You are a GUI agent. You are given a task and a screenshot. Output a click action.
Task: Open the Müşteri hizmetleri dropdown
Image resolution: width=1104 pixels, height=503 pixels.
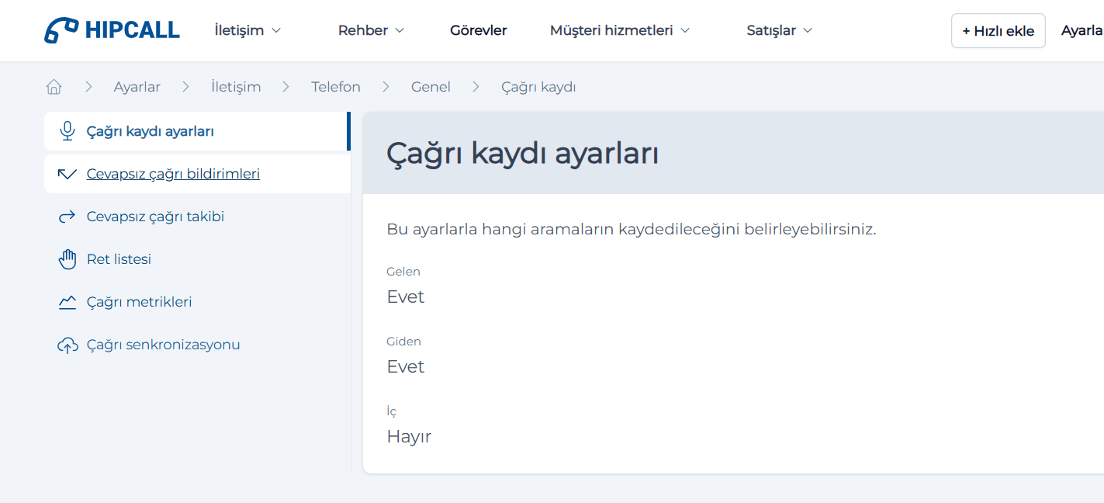click(x=619, y=30)
